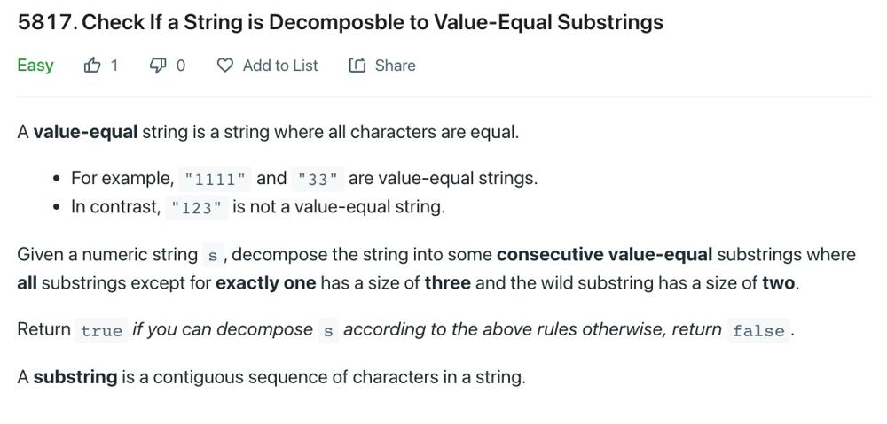Click the like count number 1
The image size is (887, 424).
tap(114, 66)
